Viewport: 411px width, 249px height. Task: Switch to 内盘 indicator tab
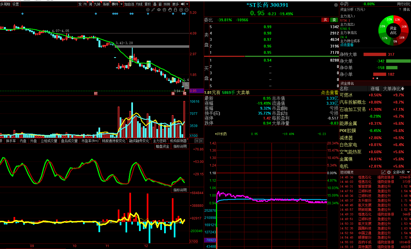[x=23, y=141]
